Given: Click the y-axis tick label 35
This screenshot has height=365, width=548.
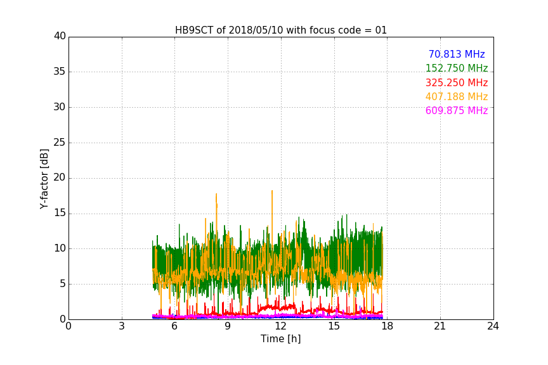Looking at the screenshot, I should 60,72.
